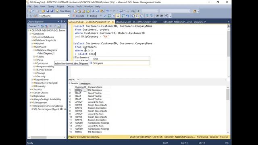Switch to the Messages tab

[x=85, y=83]
